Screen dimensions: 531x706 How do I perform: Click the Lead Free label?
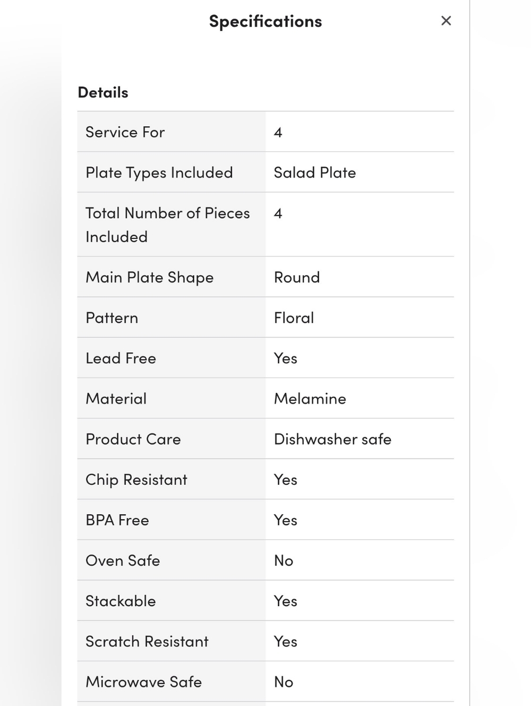(121, 358)
